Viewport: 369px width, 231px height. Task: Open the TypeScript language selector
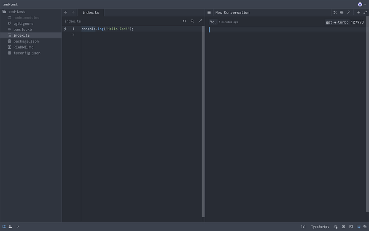click(320, 226)
